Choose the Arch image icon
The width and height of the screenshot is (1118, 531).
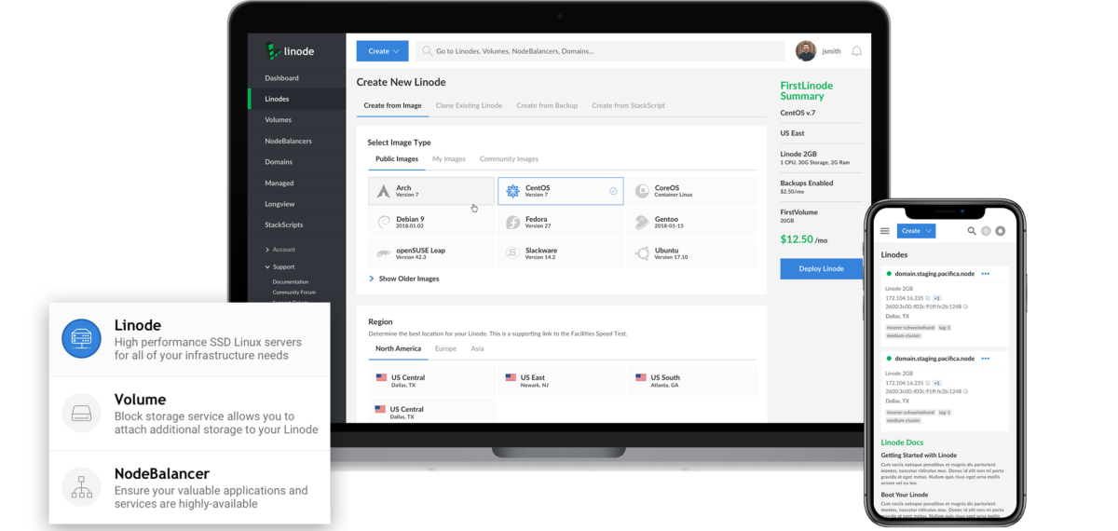[384, 191]
